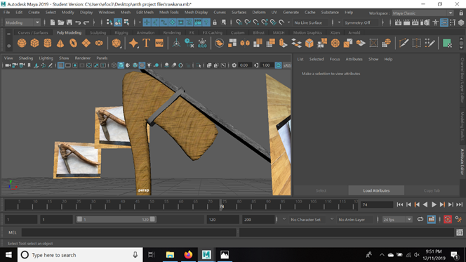Click the Mirror shelf icon
Image resolution: width=466 pixels, height=262 pixels.
(x=245, y=44)
